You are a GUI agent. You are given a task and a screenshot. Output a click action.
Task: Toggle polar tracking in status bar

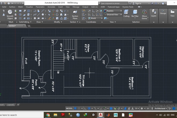click(x=89, y=109)
